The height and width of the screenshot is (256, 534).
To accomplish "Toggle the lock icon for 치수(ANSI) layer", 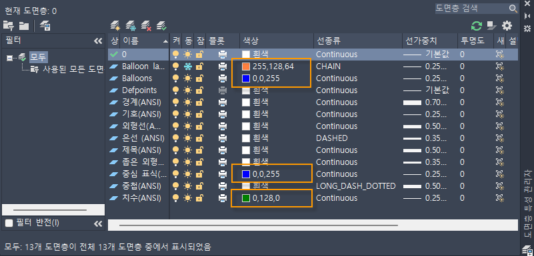I will pos(199,198).
